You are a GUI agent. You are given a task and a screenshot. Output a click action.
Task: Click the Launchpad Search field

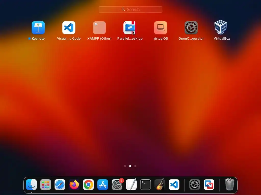pos(130,9)
